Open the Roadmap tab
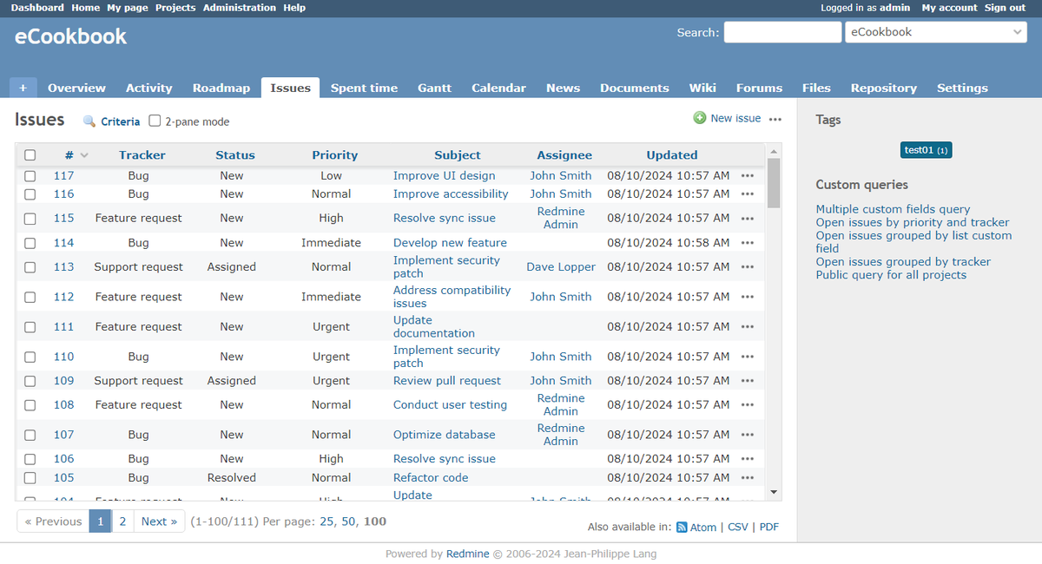This screenshot has width=1042, height=564. click(221, 88)
